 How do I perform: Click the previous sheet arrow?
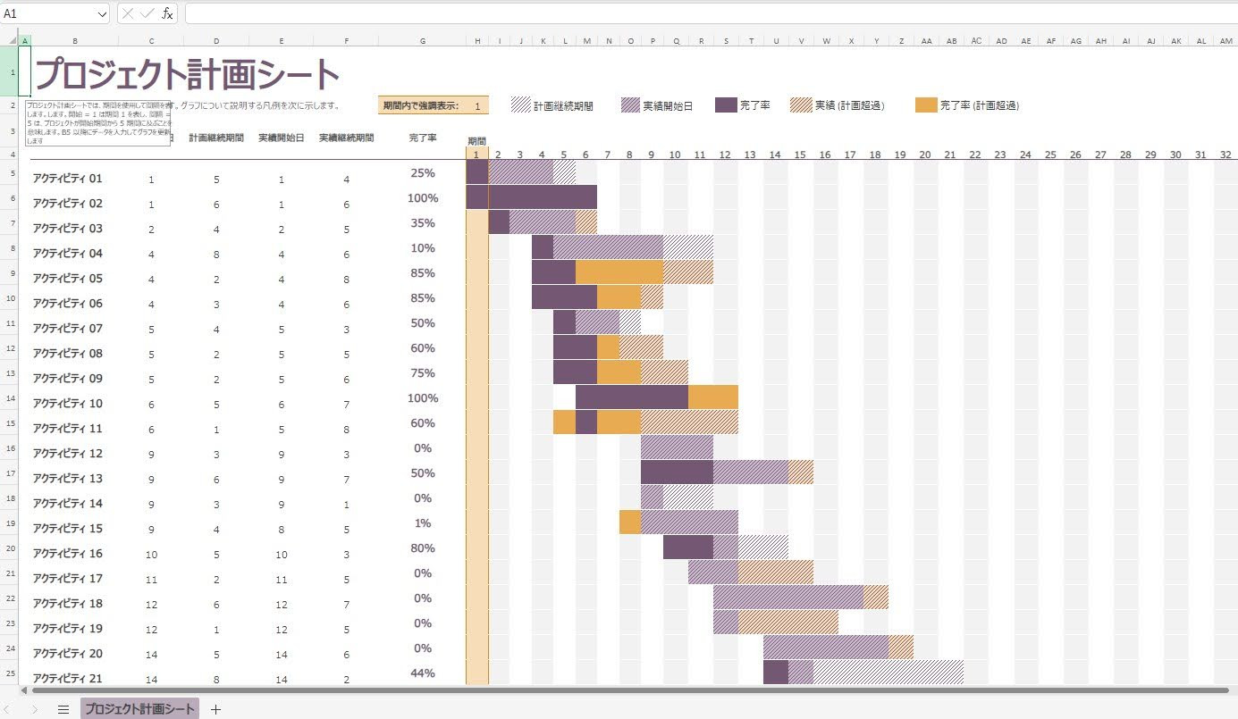point(9,709)
